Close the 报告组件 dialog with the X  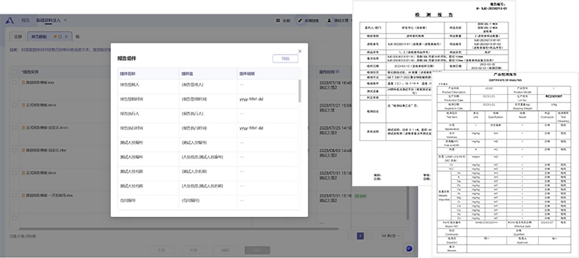pyautogui.click(x=300, y=51)
